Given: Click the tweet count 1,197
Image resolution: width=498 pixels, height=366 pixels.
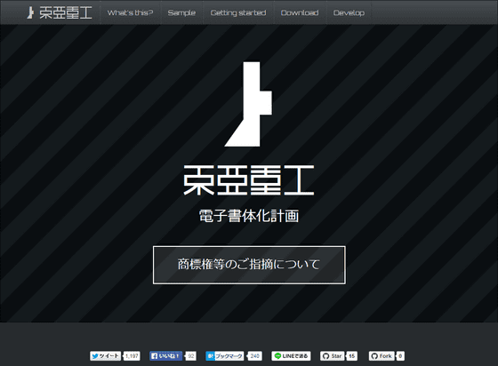Looking at the screenshot, I should [x=132, y=356].
